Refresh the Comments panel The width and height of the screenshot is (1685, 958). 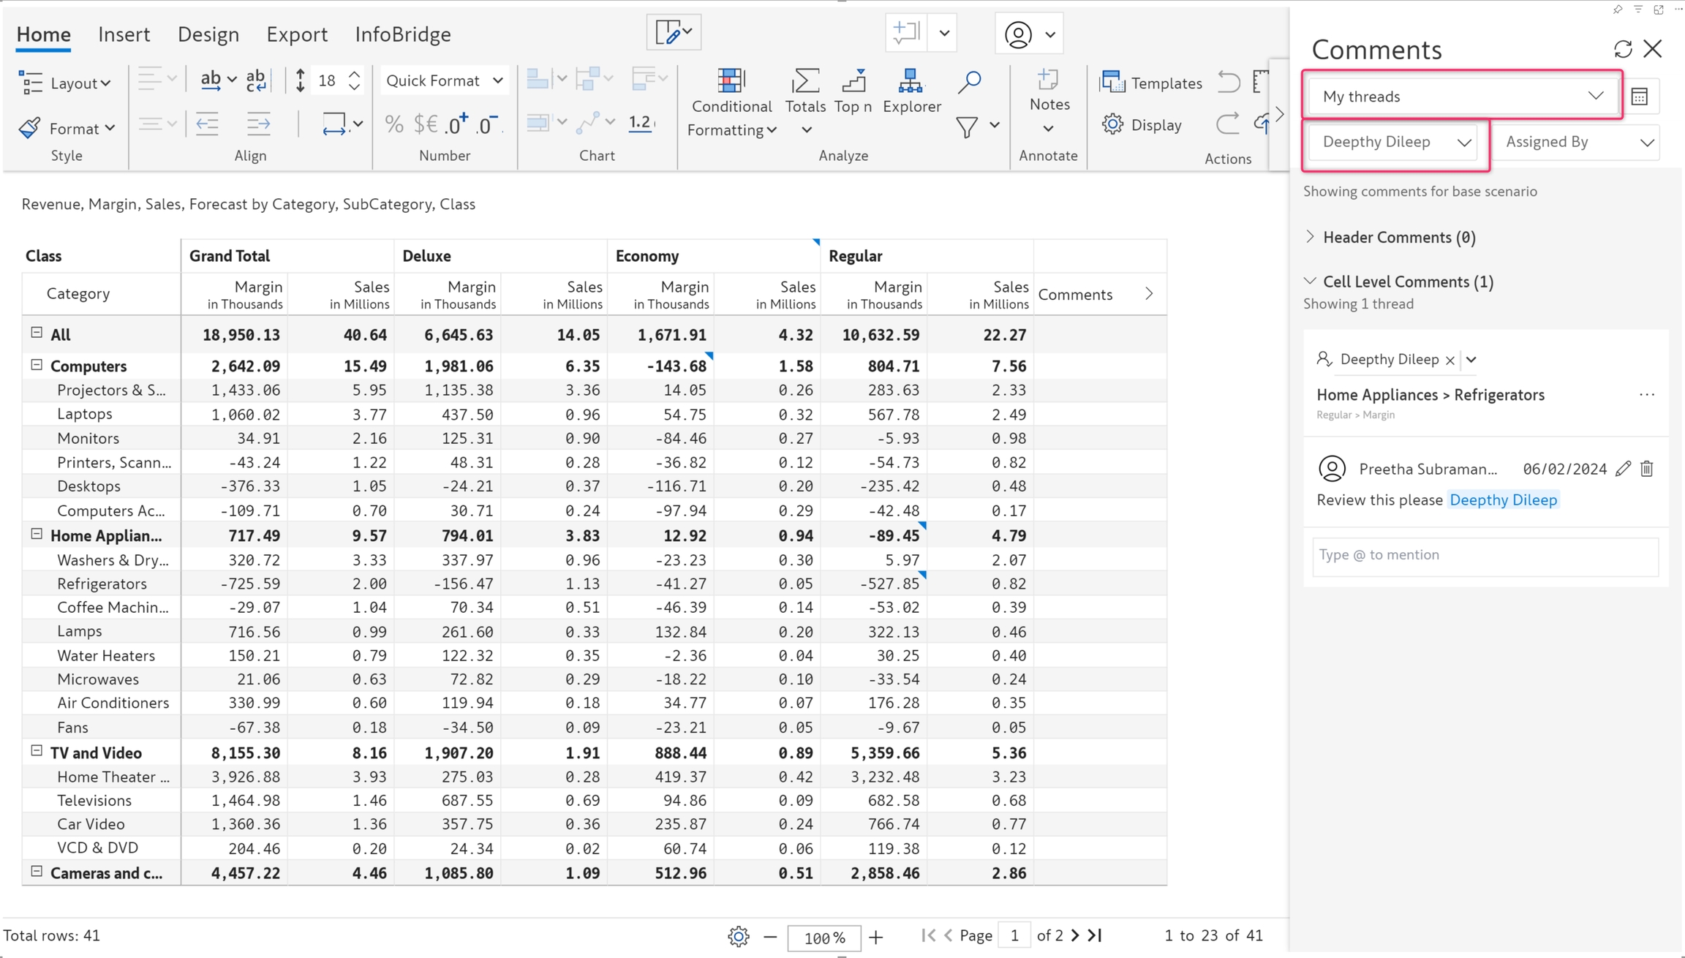[1623, 49]
